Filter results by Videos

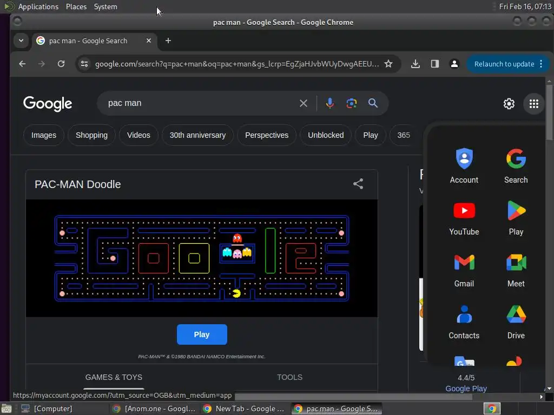coord(138,135)
